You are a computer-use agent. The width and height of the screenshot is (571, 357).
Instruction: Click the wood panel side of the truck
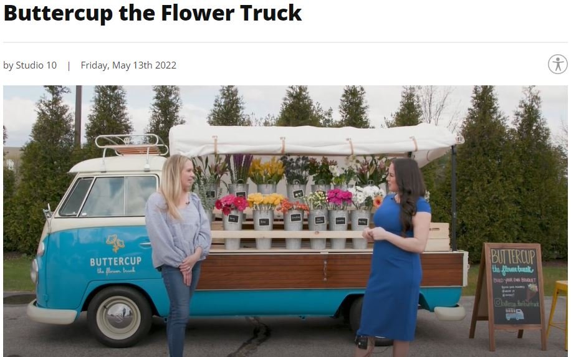[330, 270]
